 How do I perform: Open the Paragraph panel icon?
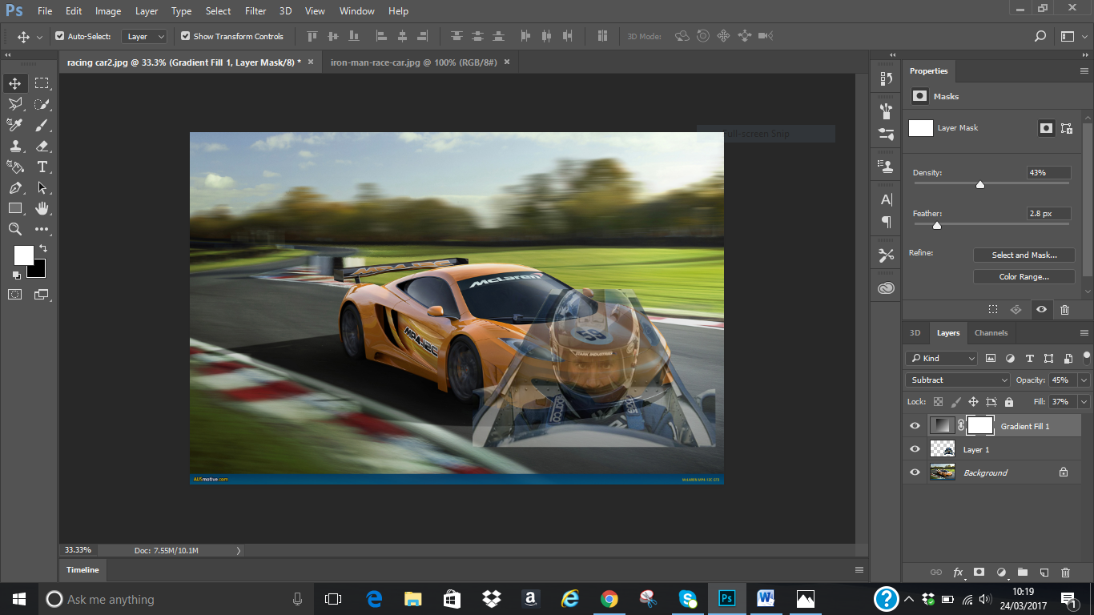[x=886, y=221]
